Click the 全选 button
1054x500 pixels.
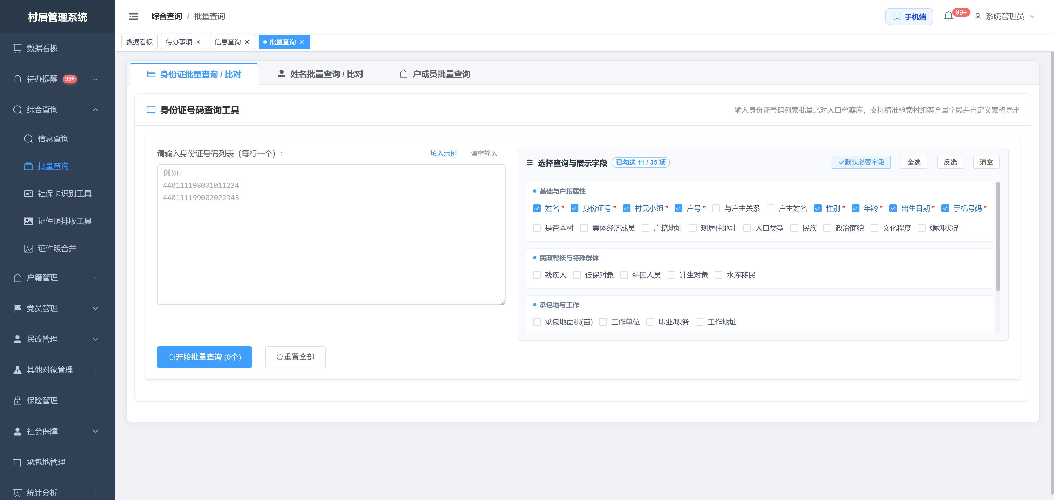pyautogui.click(x=914, y=162)
